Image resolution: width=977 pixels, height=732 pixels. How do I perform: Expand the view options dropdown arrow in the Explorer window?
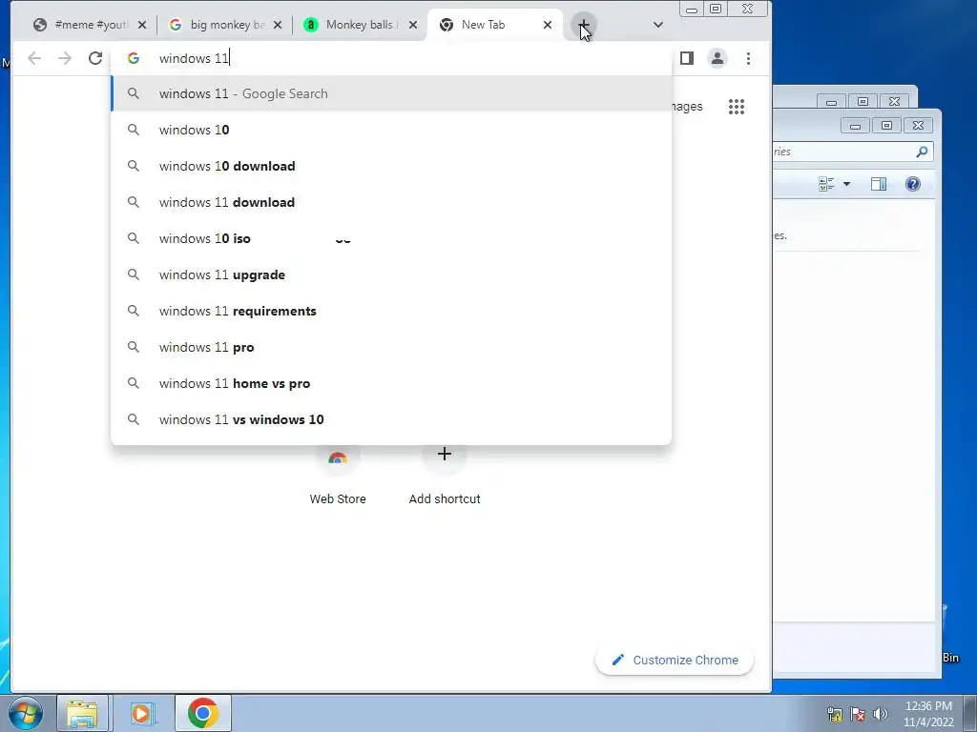pyautogui.click(x=846, y=184)
